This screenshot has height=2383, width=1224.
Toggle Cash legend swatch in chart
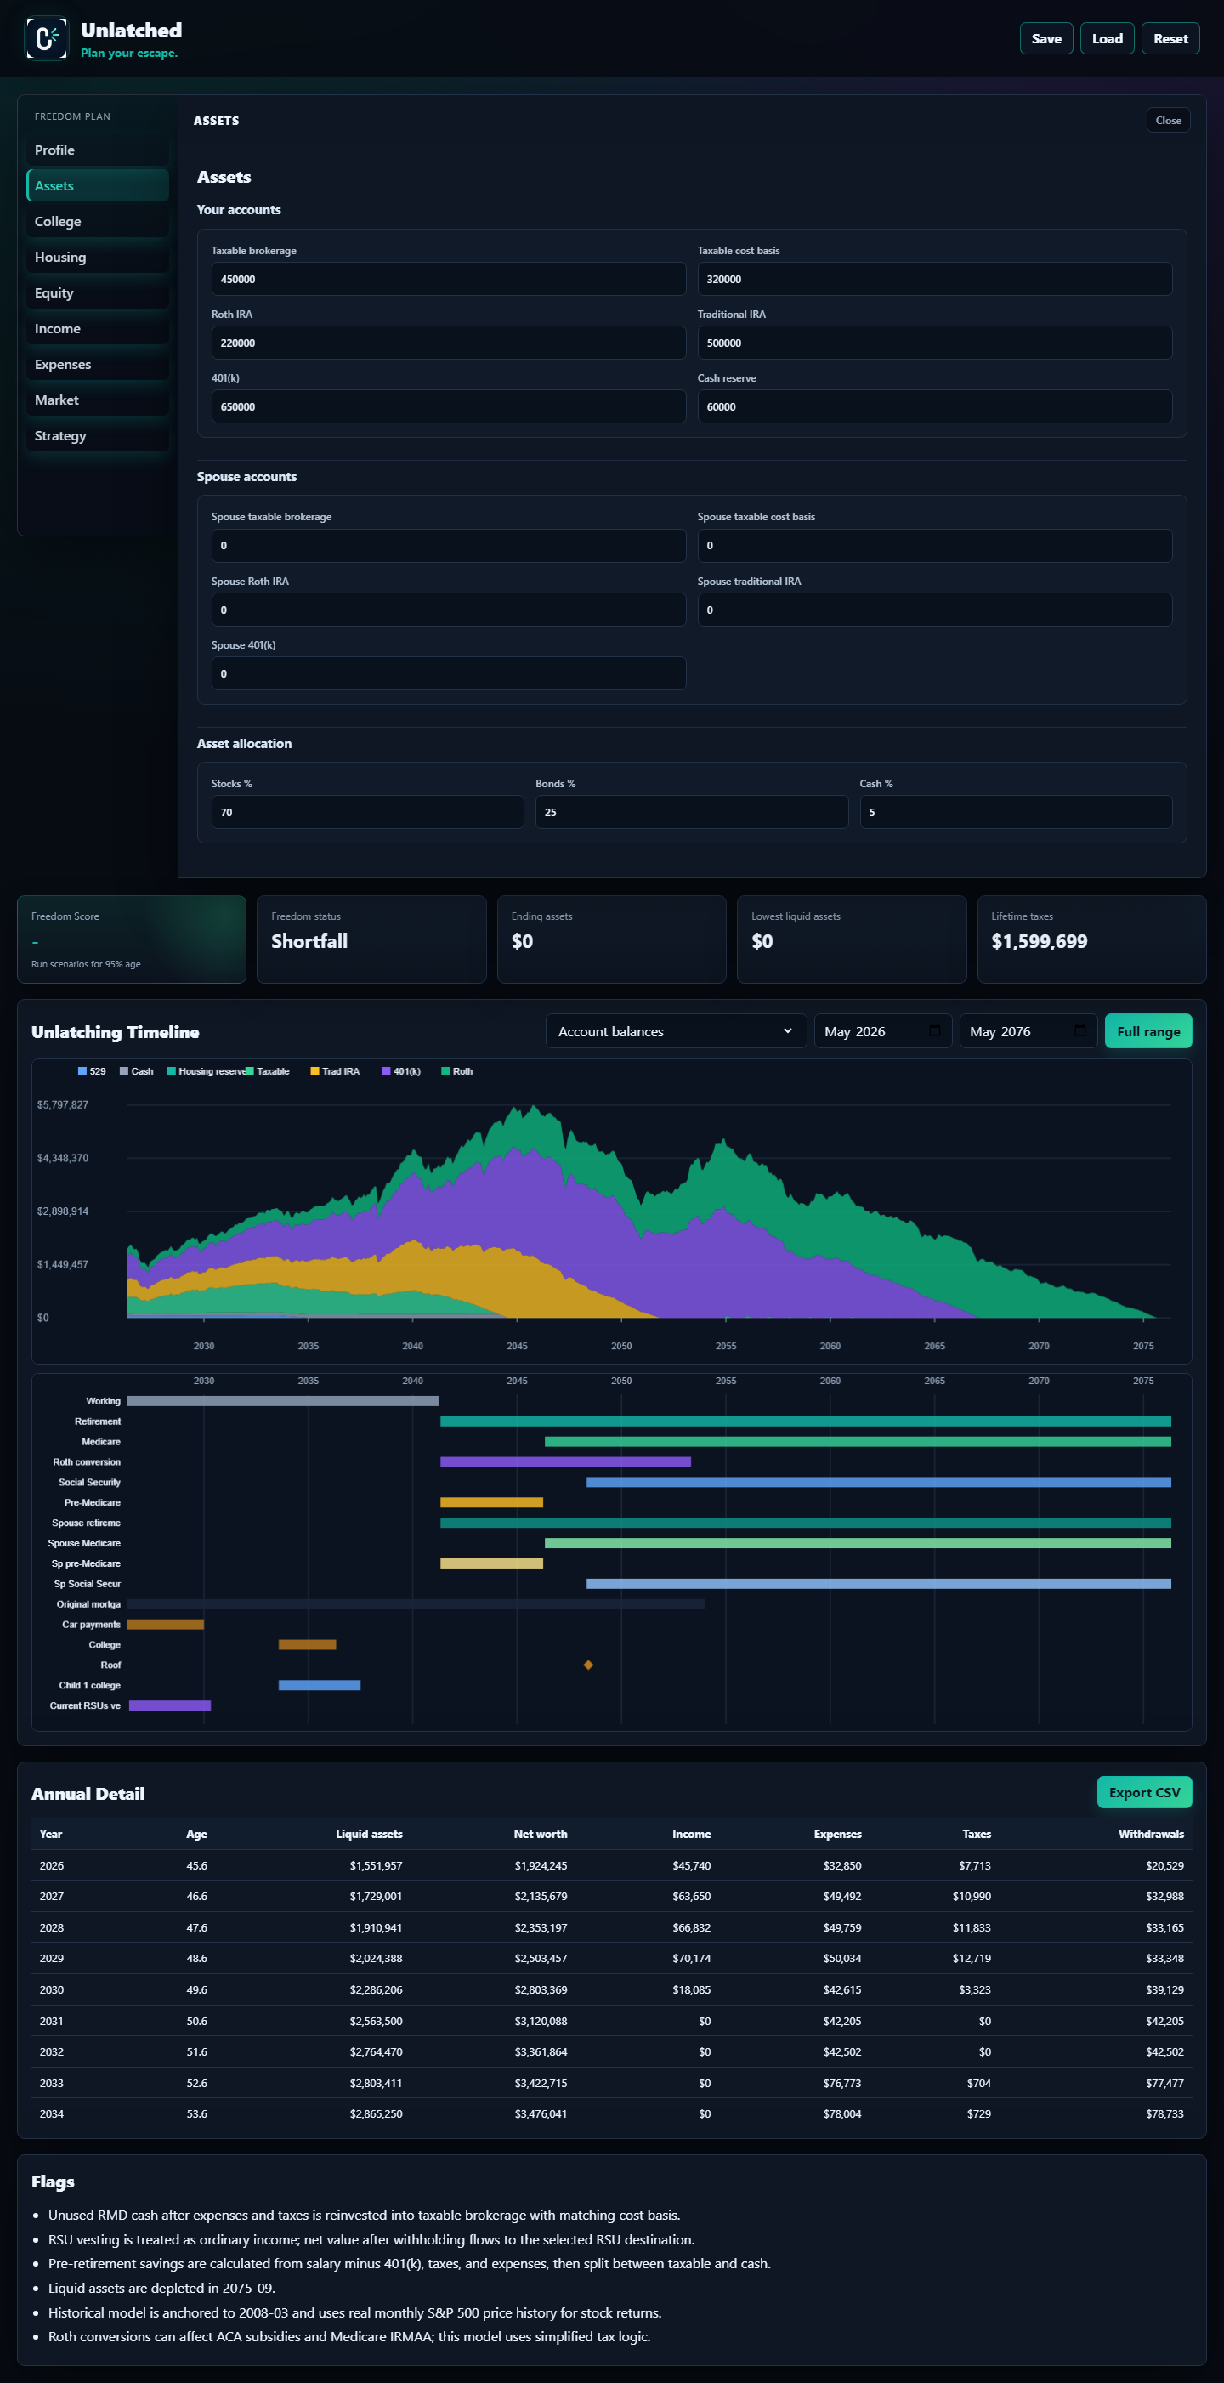124,1071
